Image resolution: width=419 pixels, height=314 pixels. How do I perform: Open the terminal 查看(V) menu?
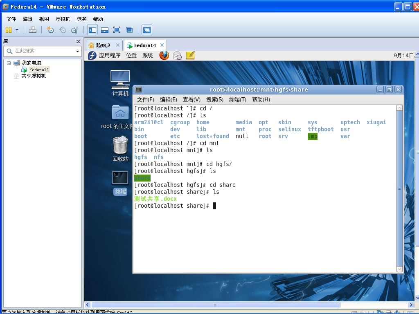pos(191,100)
